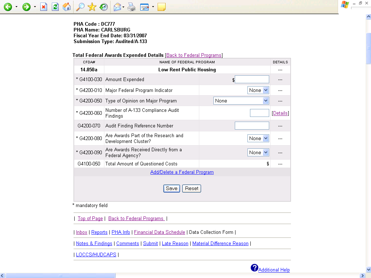The height and width of the screenshot is (278, 371).
Task: Open Add/Delete a Federal Program link
Action: (x=182, y=172)
